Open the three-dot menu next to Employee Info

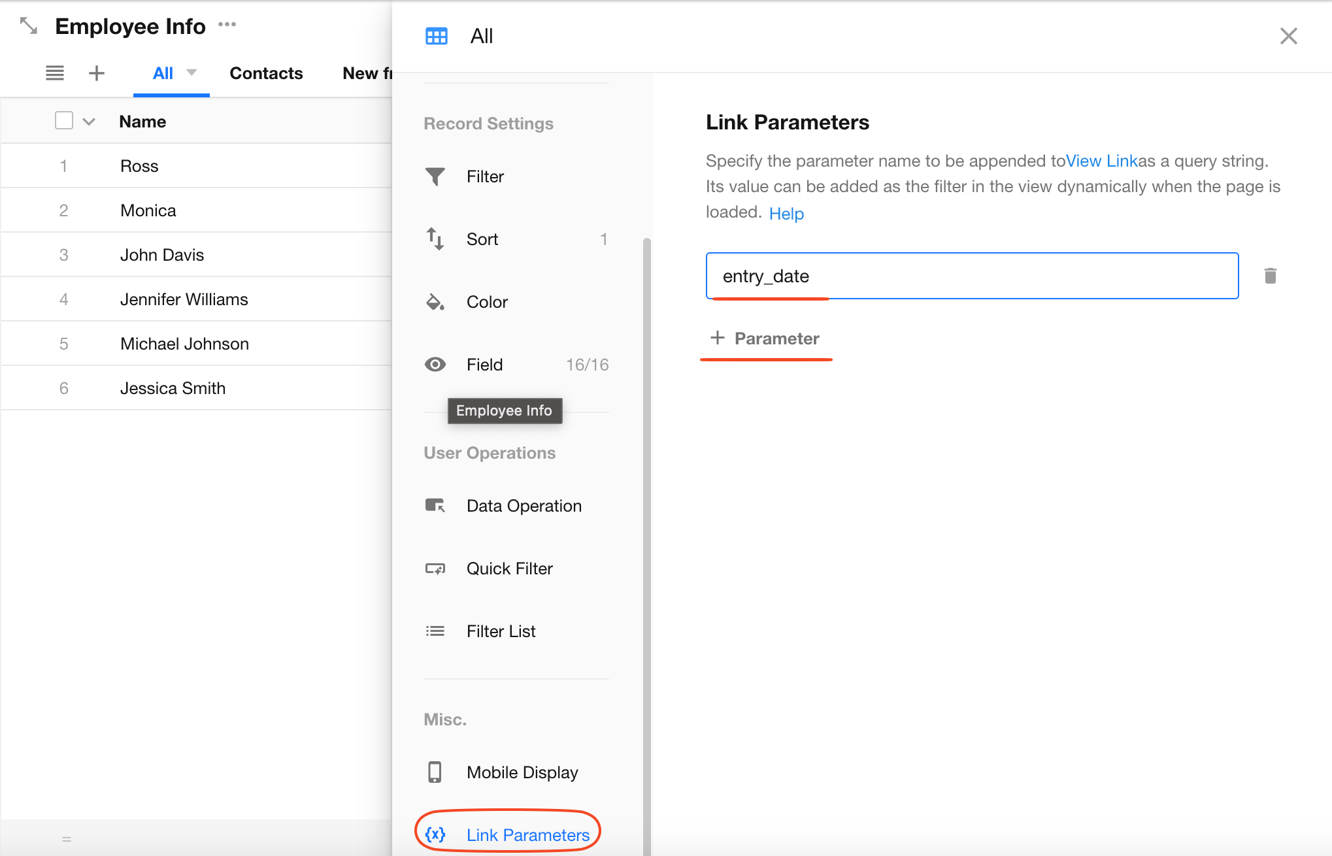point(227,25)
